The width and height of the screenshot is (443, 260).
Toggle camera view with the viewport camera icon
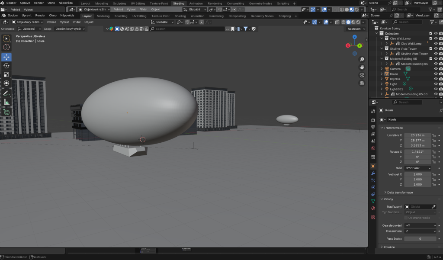[362, 75]
